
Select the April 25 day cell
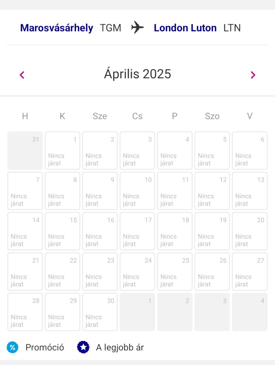[x=175, y=272]
